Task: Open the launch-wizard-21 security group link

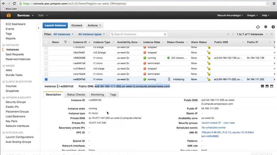Action: [x=211, y=123]
